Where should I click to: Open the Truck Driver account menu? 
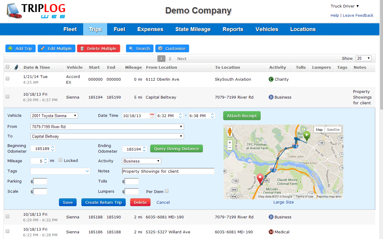click(344, 6)
